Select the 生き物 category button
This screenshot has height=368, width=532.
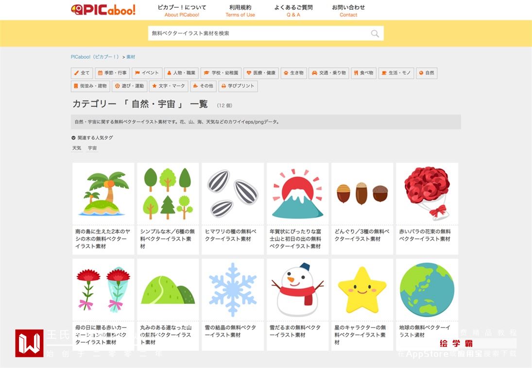(x=293, y=73)
